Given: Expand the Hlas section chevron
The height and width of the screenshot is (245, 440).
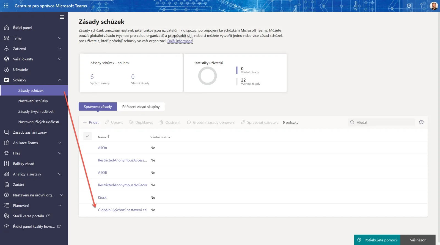Looking at the screenshot, I should click(60, 153).
